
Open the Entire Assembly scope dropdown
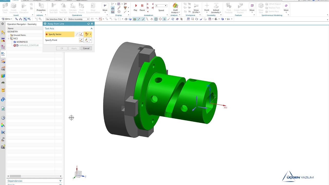(79, 19)
